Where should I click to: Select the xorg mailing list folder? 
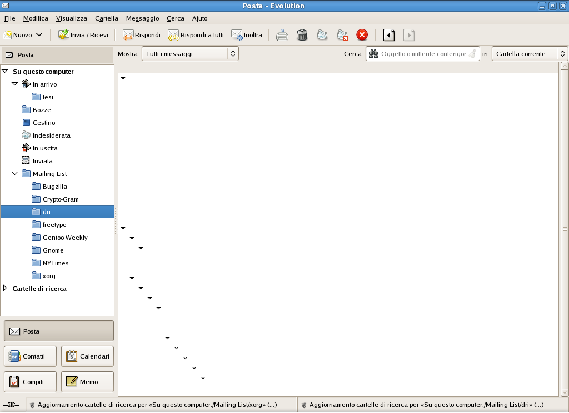[x=49, y=276]
